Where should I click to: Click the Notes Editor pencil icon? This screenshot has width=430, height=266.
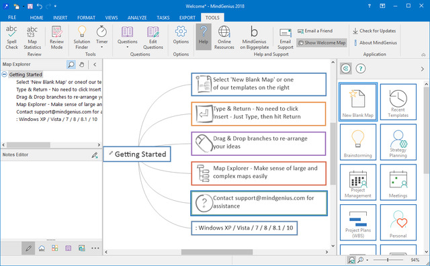95,155
